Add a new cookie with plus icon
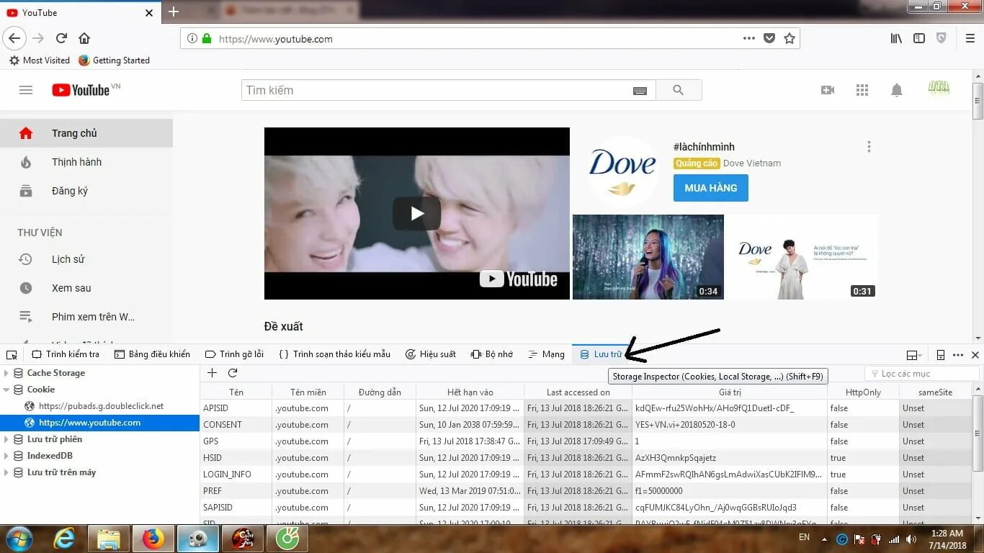The image size is (984, 553). pos(212,373)
